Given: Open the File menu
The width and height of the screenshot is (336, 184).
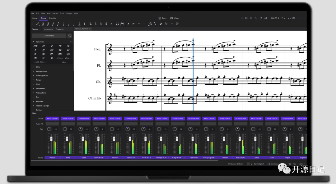Looking at the screenshot, I should coord(33,13).
